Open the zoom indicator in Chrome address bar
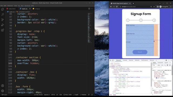The height and width of the screenshot is (97, 173). coord(151,6)
